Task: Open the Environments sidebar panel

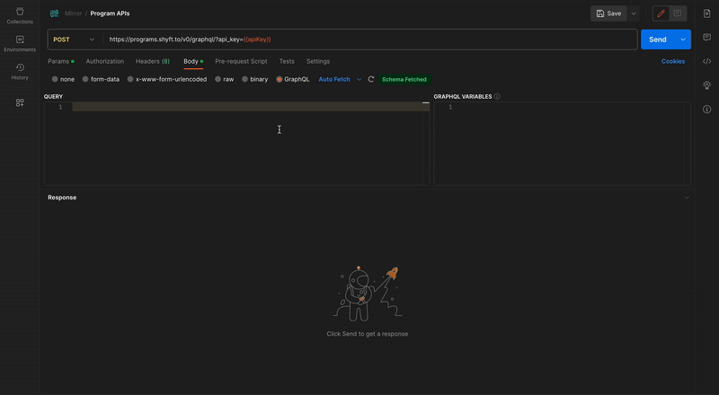Action: (20, 44)
